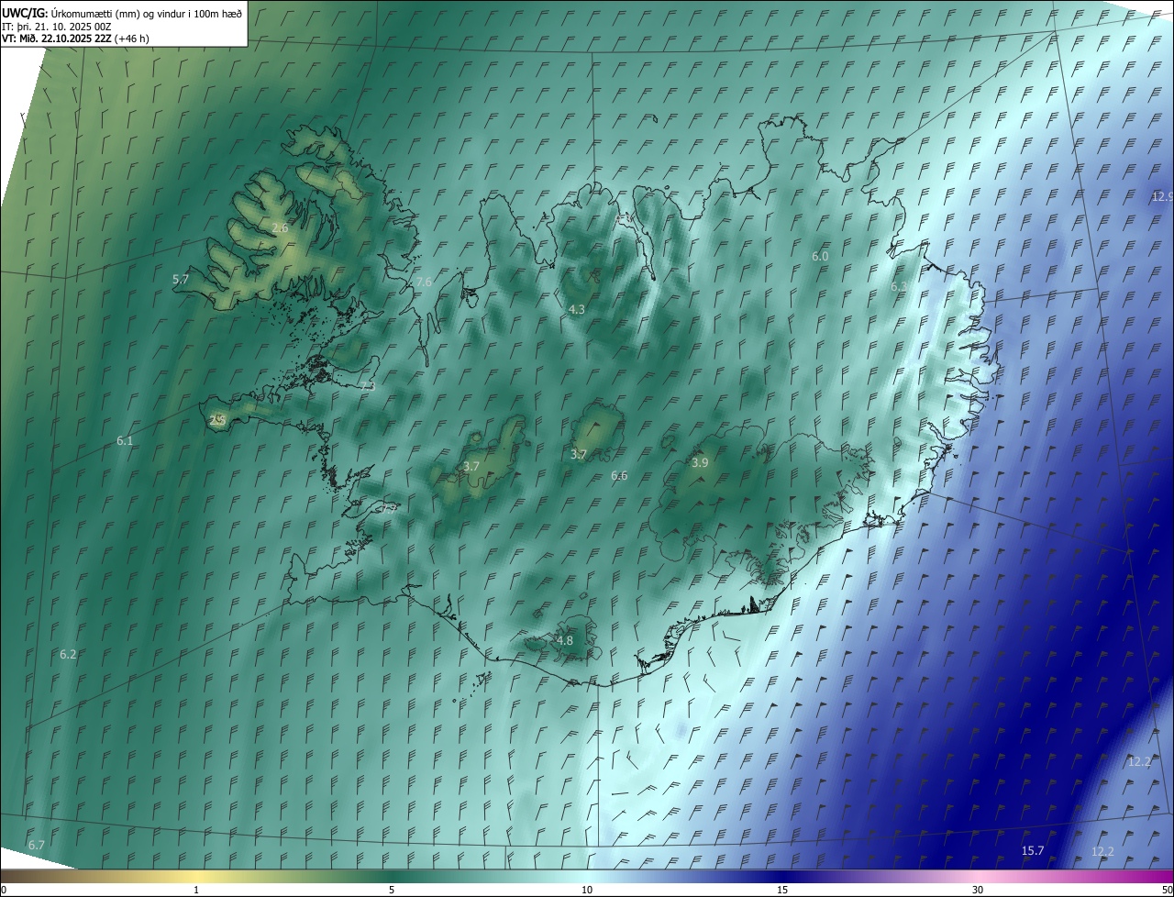Click the 5.7 precipitable water value
1174x897 pixels.
tap(181, 279)
